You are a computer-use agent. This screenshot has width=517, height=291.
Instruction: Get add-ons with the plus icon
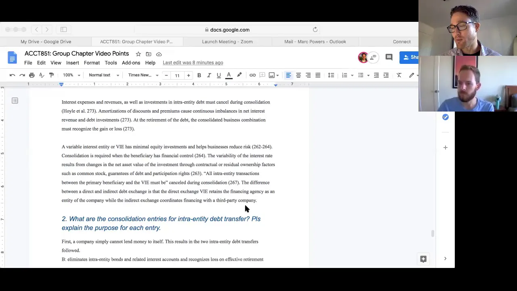[x=445, y=148]
